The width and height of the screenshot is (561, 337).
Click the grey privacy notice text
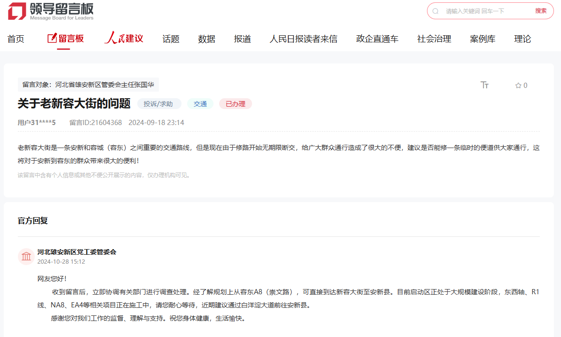(x=104, y=175)
